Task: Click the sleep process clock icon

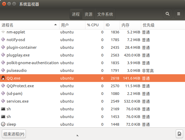Action: click(3, 124)
